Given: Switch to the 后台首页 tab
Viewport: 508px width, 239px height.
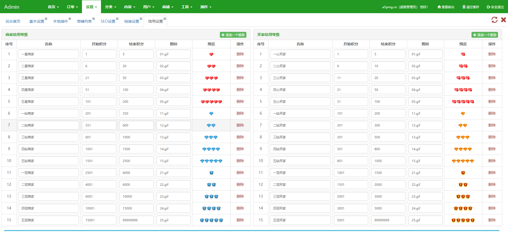Looking at the screenshot, I should pyautogui.click(x=13, y=21).
